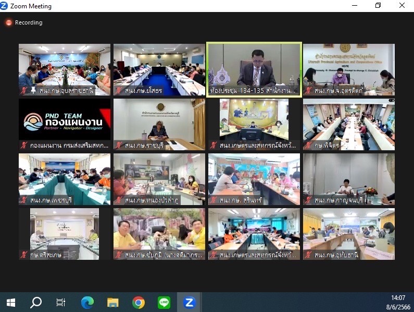Click the taskbar search magnifier icon
This screenshot has width=414, height=312.
tap(36, 302)
